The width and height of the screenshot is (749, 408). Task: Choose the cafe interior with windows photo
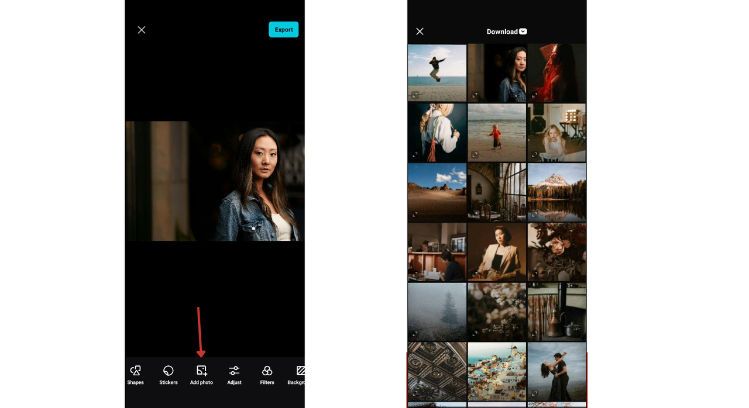click(x=497, y=192)
